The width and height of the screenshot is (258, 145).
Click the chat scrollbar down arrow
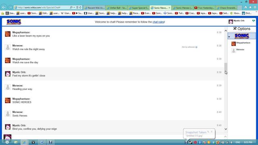point(226,129)
